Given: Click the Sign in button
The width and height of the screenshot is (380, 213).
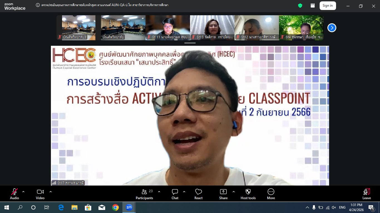Looking at the screenshot, I should pyautogui.click(x=328, y=6).
